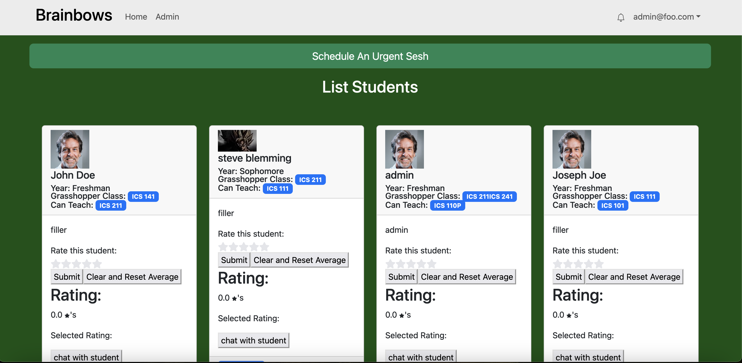Viewport: 742px width, 363px height.
Task: Click the ICS 110P badge on admin's card
Action: click(x=447, y=205)
